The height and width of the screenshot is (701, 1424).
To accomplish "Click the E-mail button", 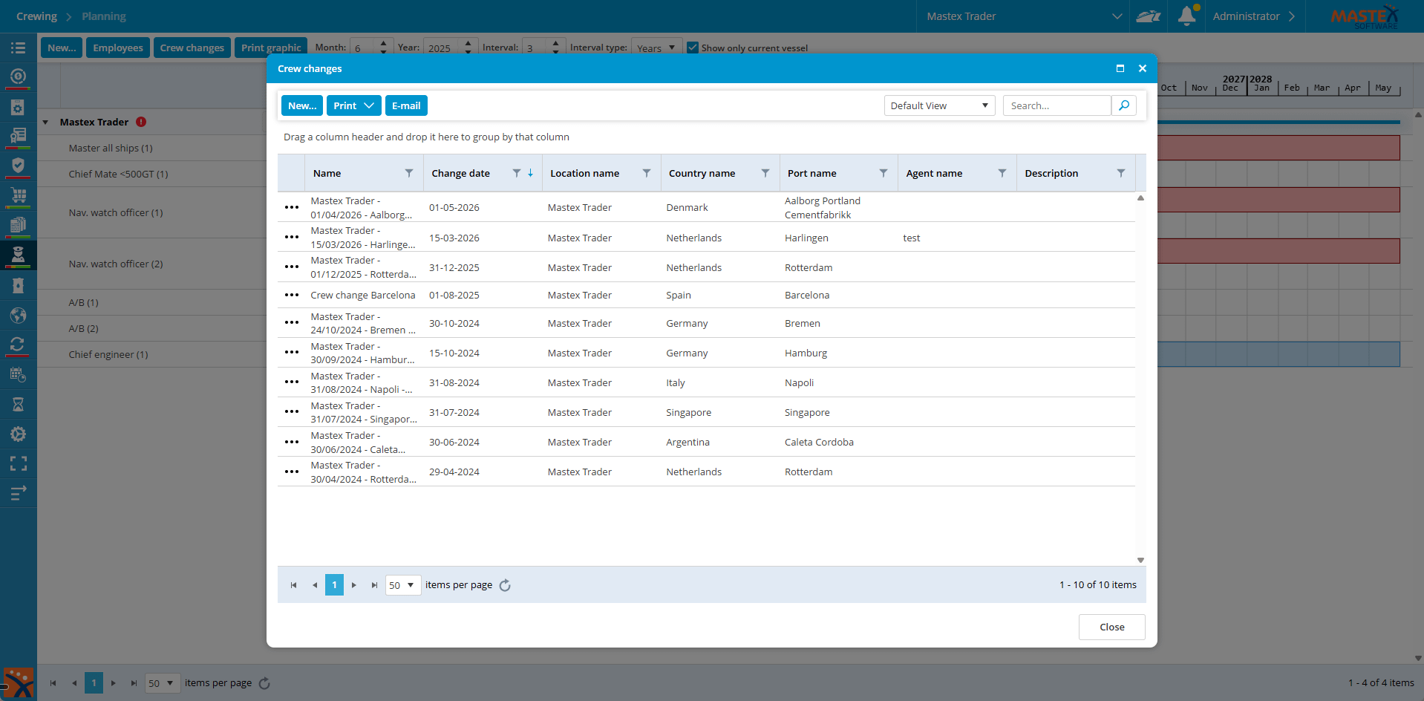I will tap(406, 105).
